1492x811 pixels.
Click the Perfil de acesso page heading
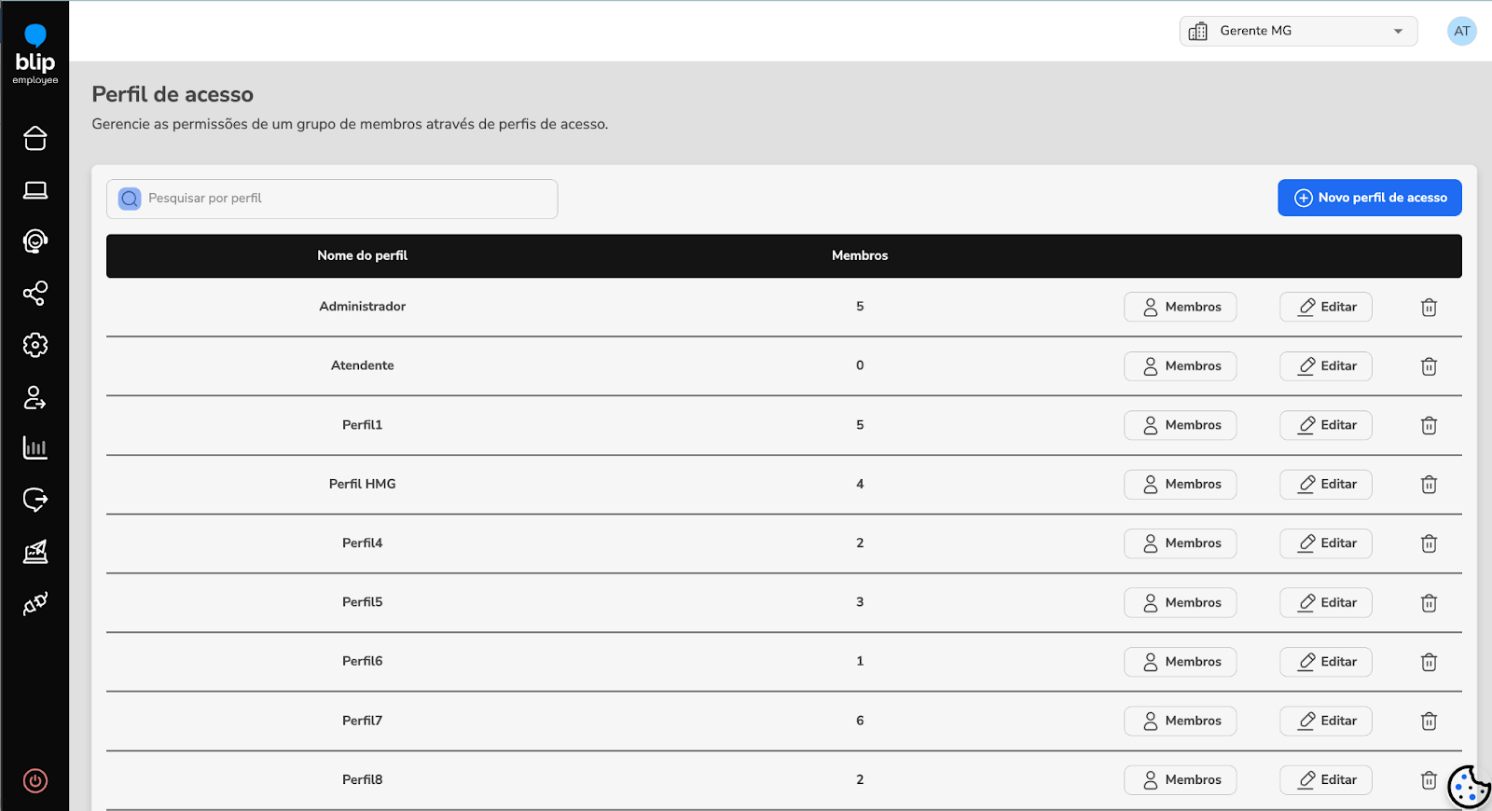pyautogui.click(x=173, y=94)
